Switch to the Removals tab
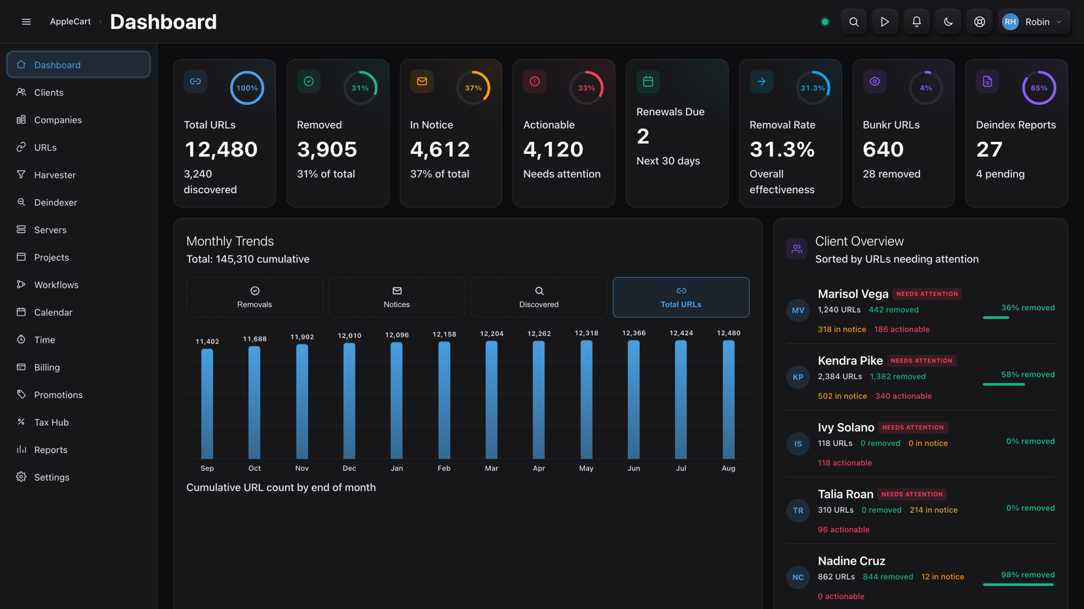 pyautogui.click(x=254, y=297)
